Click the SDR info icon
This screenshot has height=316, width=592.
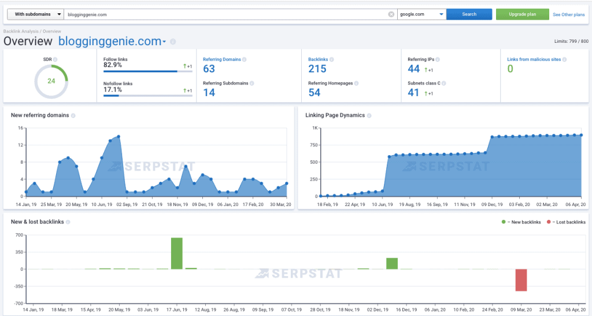tap(55, 60)
